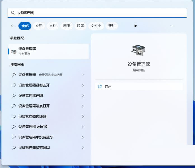Expand chevron for 设备管理器在哪 row
Viewport: 195px width, 168px height.
pyautogui.click(x=83, y=96)
